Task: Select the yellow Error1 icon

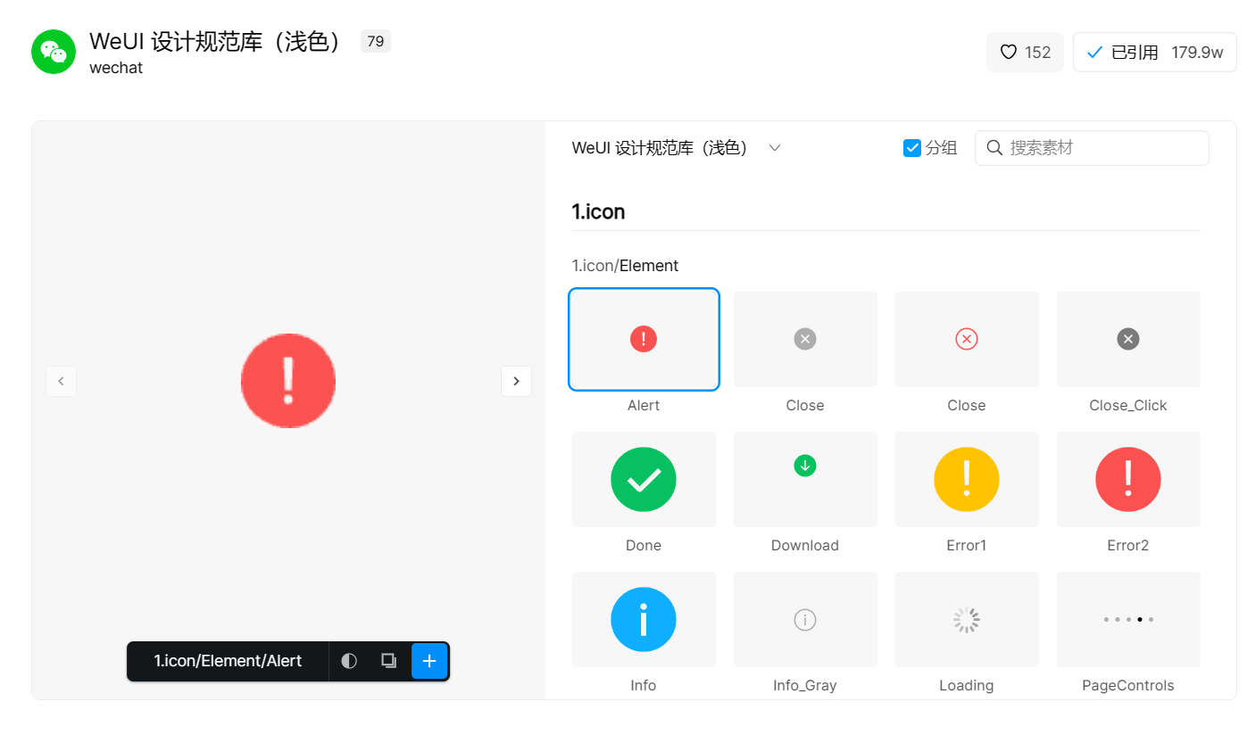Action: [x=967, y=479]
